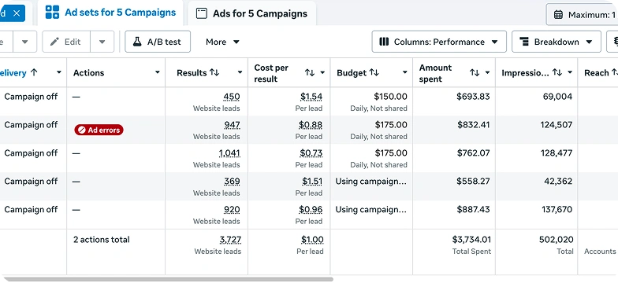Image resolution: width=618 pixels, height=283 pixels.
Task: Click the calendar icon for date range
Action: pos(558,15)
